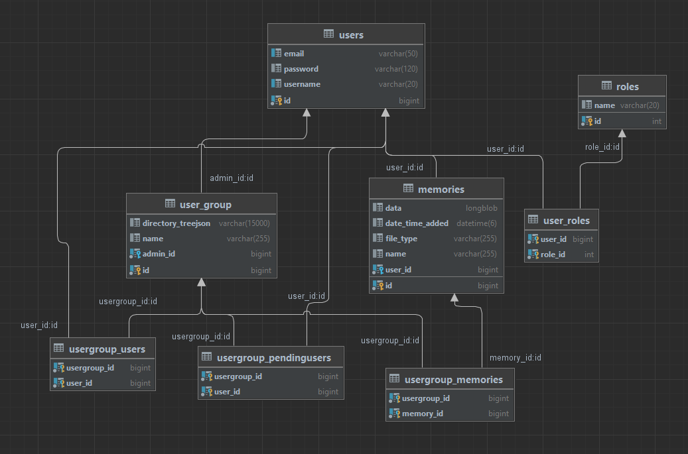Click the data column icon in memories
This screenshot has height=454, width=688.
pos(378,207)
